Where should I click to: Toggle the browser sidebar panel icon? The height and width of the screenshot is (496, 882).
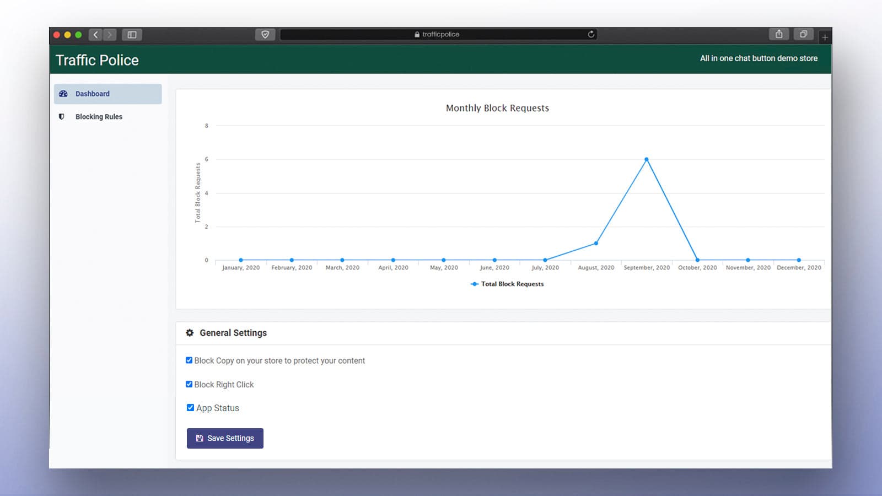click(x=132, y=35)
